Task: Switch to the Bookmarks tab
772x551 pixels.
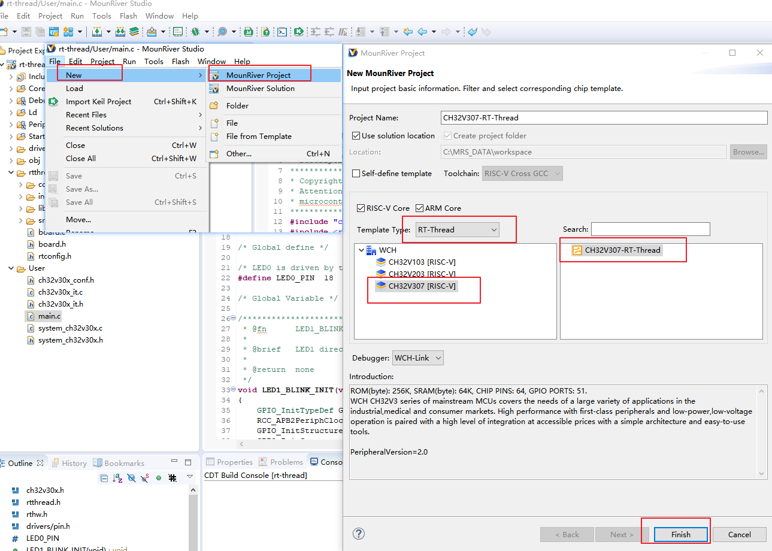Action: (119, 463)
